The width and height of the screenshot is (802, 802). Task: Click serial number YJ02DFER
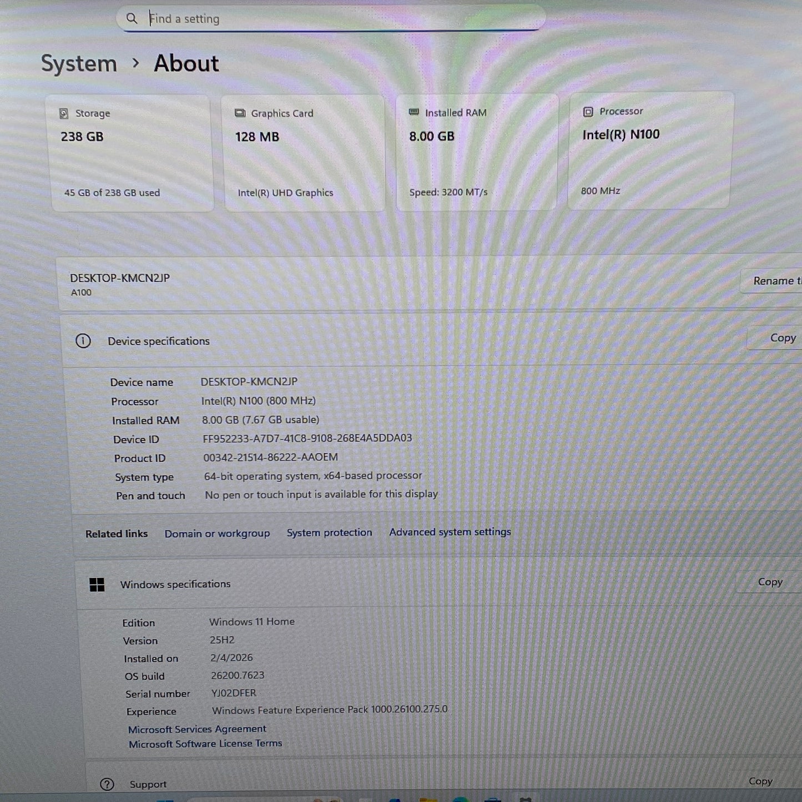234,693
